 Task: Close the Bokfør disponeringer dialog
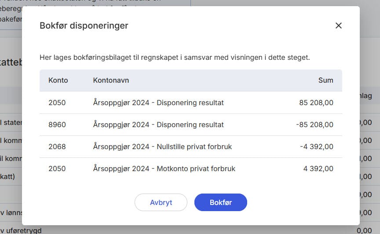[338, 26]
